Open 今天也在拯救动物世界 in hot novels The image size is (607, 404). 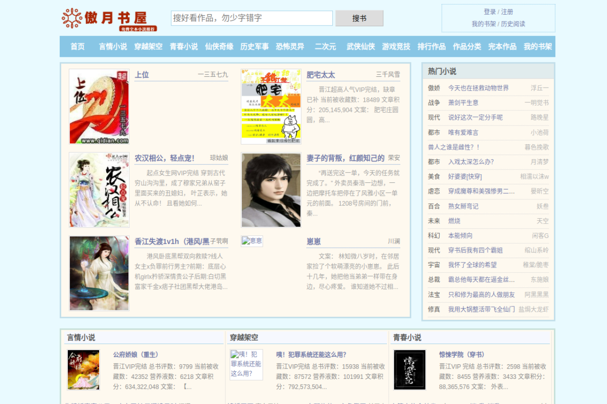[x=478, y=88]
